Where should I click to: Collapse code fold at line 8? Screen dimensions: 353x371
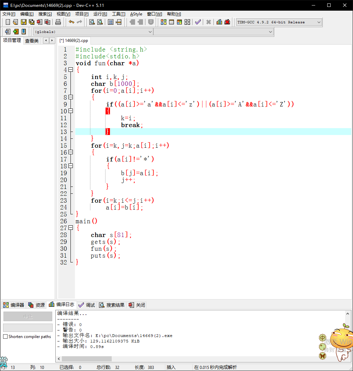click(x=70, y=97)
